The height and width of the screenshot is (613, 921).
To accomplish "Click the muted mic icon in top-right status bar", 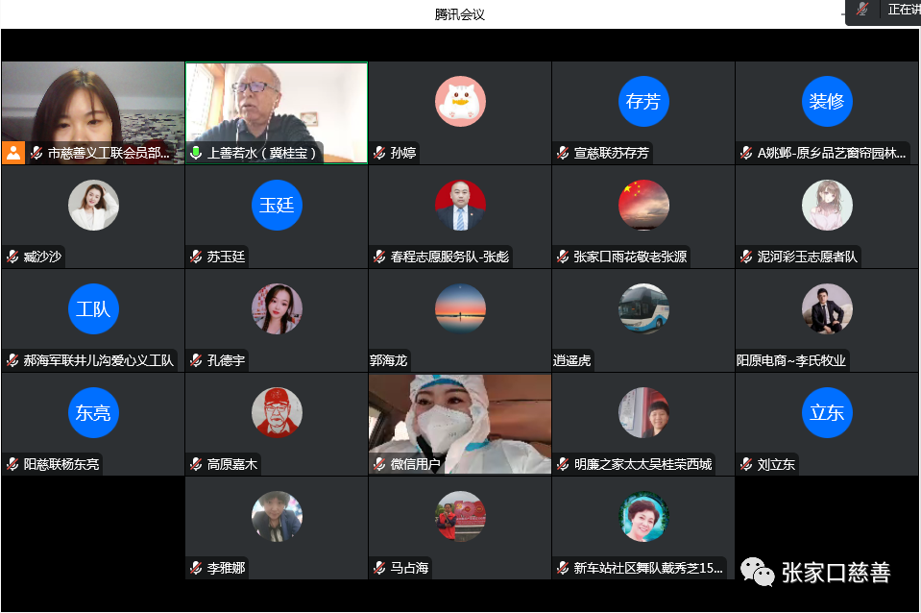I will click(x=863, y=10).
